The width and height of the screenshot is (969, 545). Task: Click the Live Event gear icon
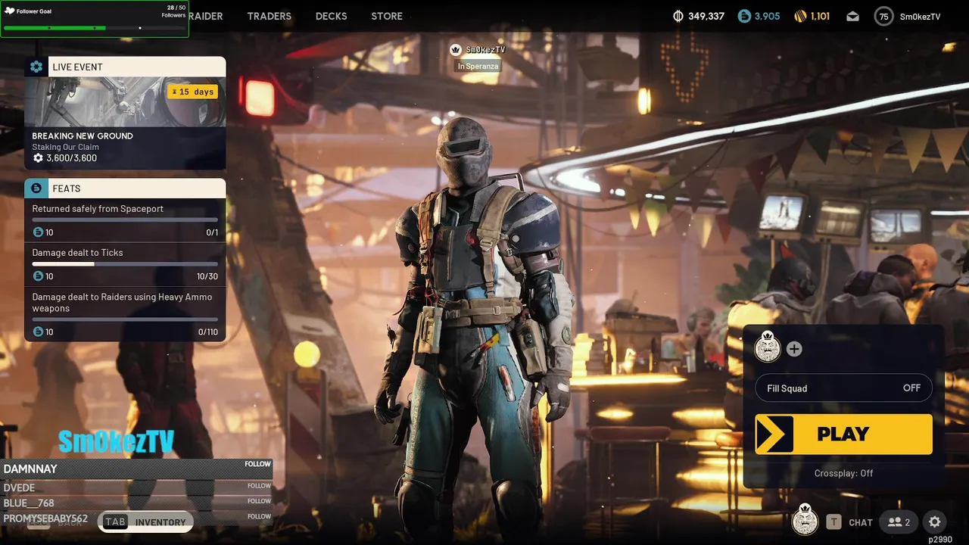point(36,67)
